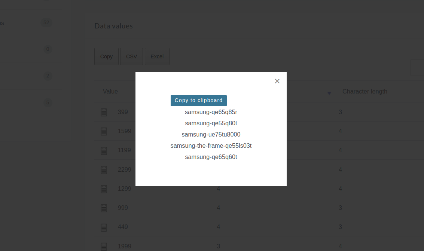This screenshot has height=251, width=424.
Task: Click the character length cell in the 1299 row
Action: tap(340, 189)
